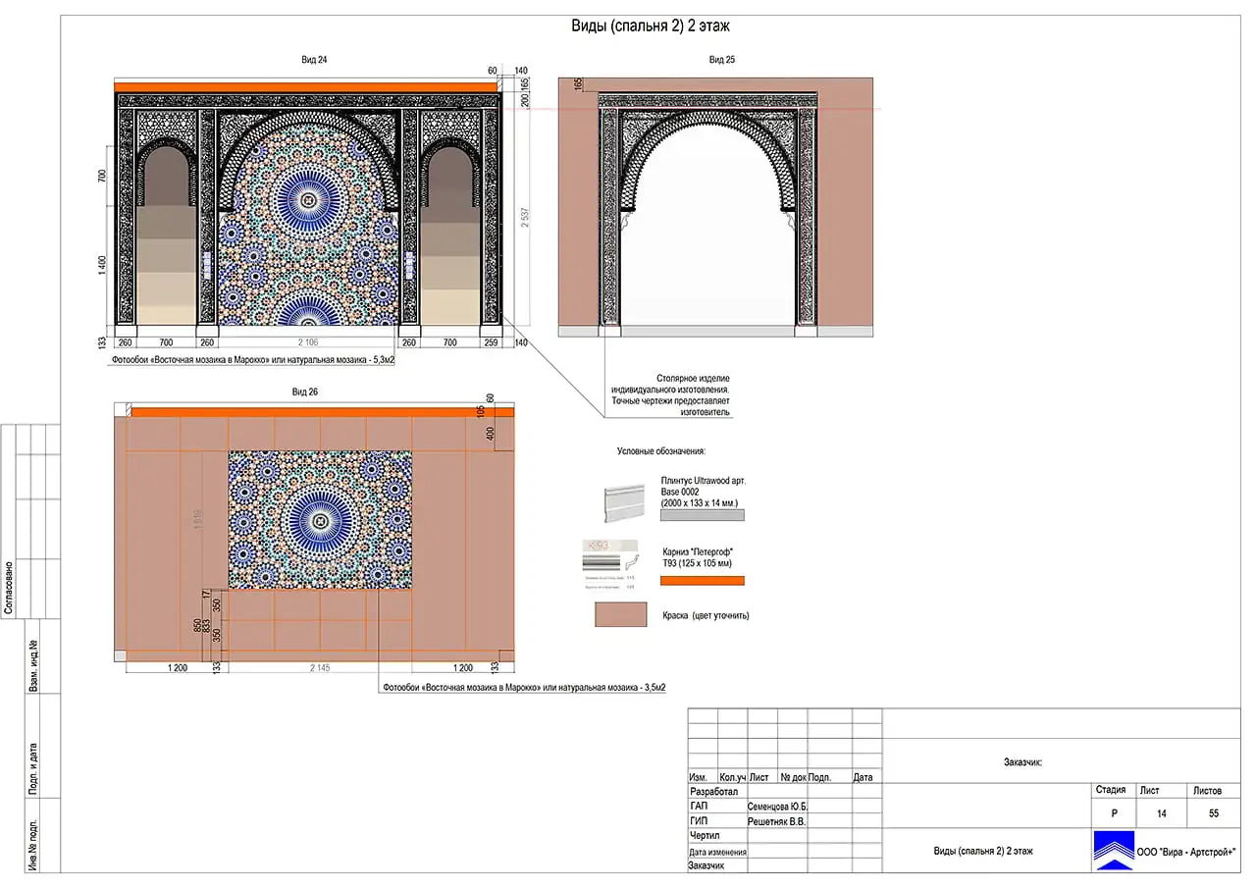
Task: Click the Стадия column header
Action: point(1111,790)
